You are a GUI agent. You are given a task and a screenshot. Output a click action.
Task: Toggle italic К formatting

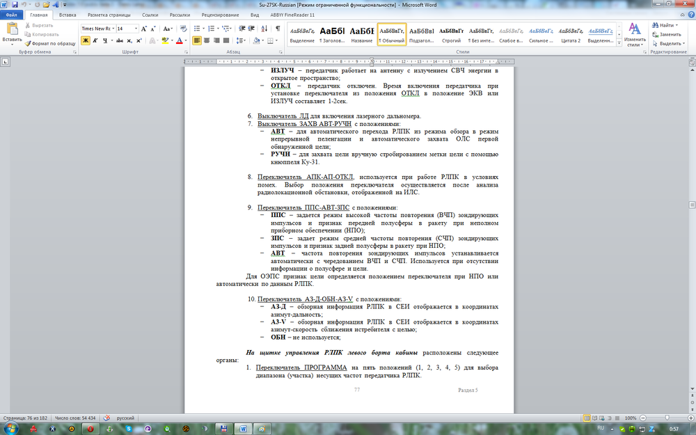pos(95,40)
